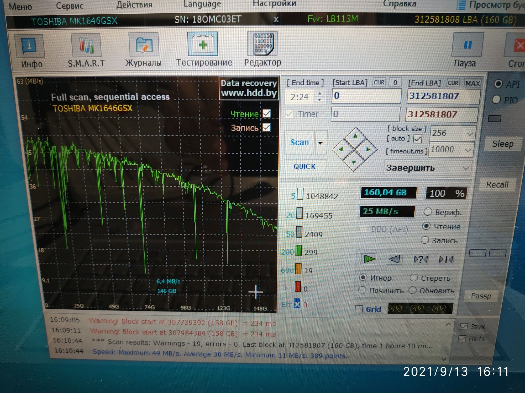Image resolution: width=525 pixels, height=393 pixels.
Task: Click the MAX End LBA button
Action: click(x=472, y=84)
